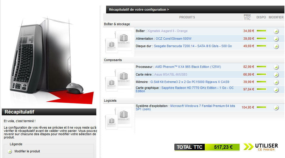Open the OCZ CoreXStream 500W product link
285x158 pixels.
pos(173,39)
